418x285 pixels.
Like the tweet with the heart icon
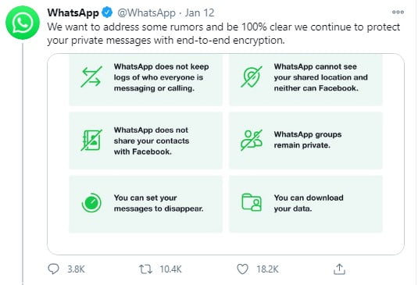[242, 269]
